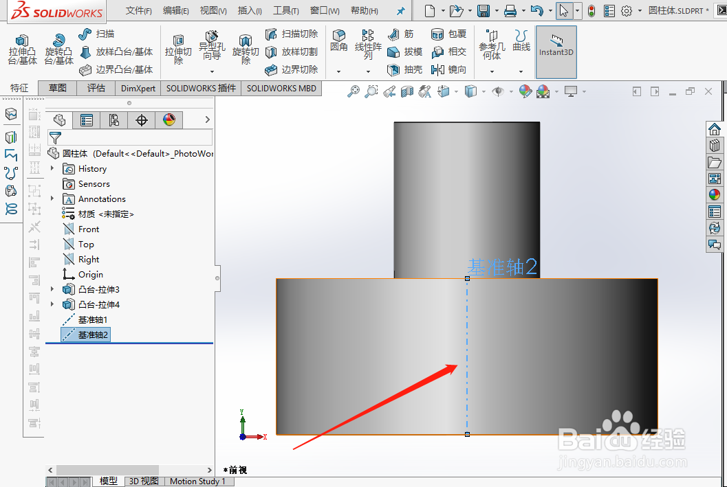The image size is (727, 487).
Task: Click the feature tree filter field
Action: click(x=130, y=137)
